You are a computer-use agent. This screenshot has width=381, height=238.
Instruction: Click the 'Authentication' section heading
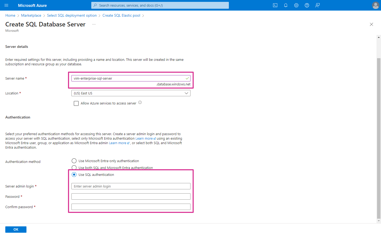pos(18,117)
